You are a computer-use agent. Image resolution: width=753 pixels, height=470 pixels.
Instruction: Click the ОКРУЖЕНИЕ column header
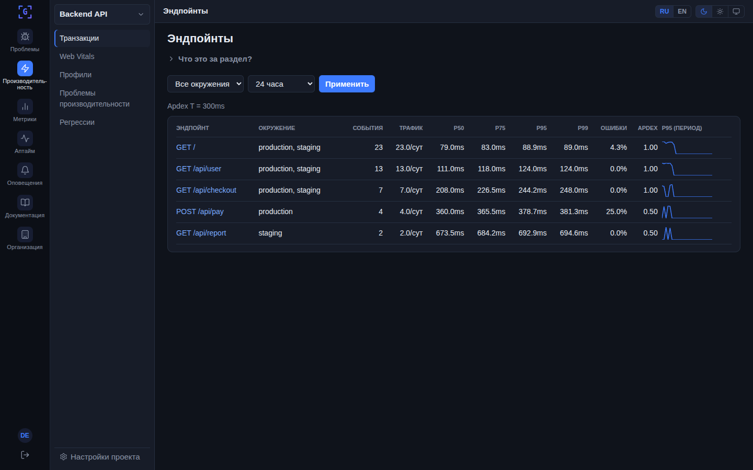tap(277, 128)
